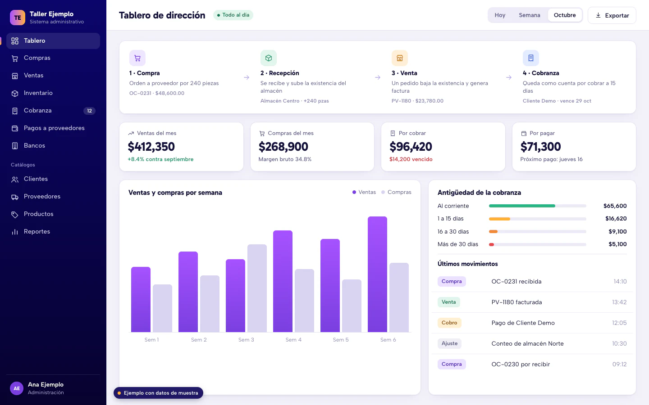Click the '$14,200 vencido' red text
Viewport: 649px width, 405px height.
(411, 159)
